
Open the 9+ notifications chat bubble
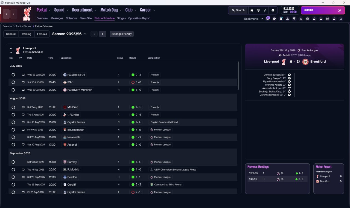(x=268, y=19)
